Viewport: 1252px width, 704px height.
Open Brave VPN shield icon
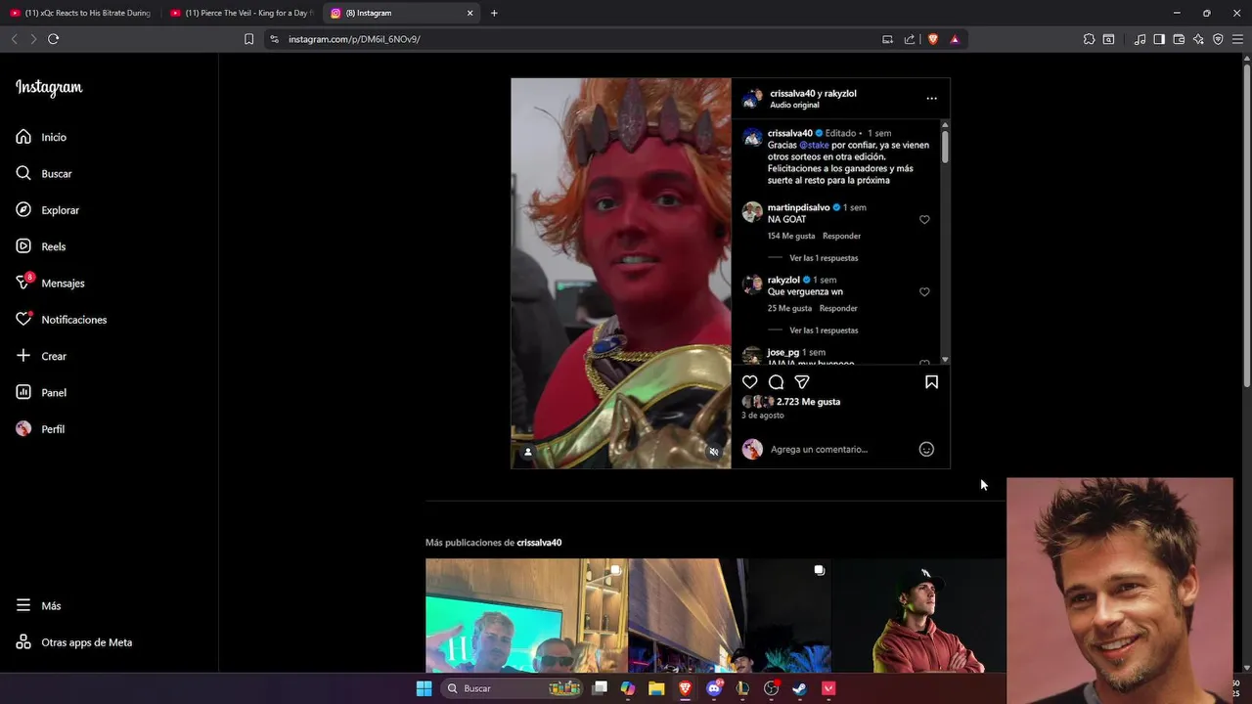pyautogui.click(x=1218, y=39)
